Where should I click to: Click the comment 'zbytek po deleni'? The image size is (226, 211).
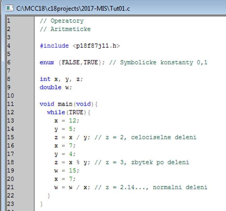[160, 162]
